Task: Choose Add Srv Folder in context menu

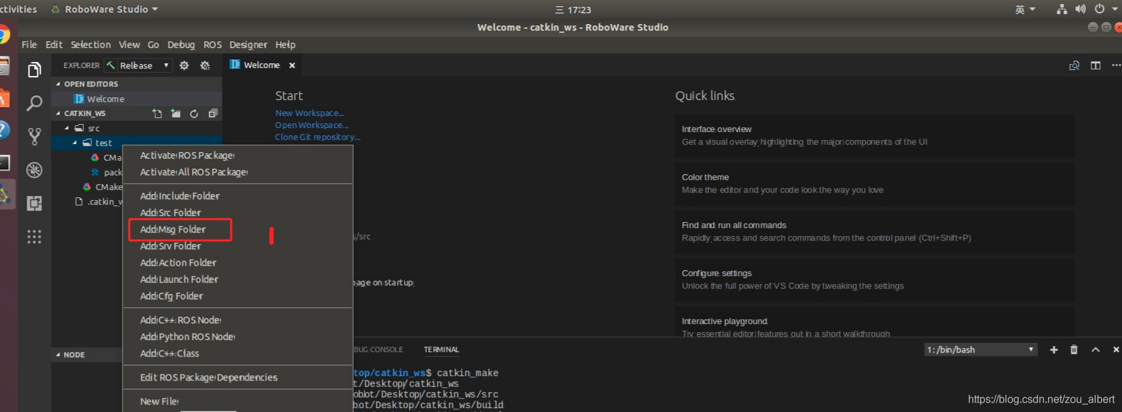Action: [x=238, y=246]
